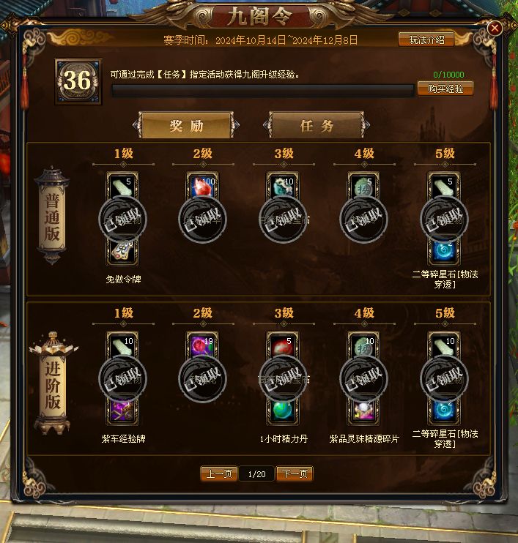Select the purple rose icon in advanced level 2
518x543 pixels.
coord(202,346)
